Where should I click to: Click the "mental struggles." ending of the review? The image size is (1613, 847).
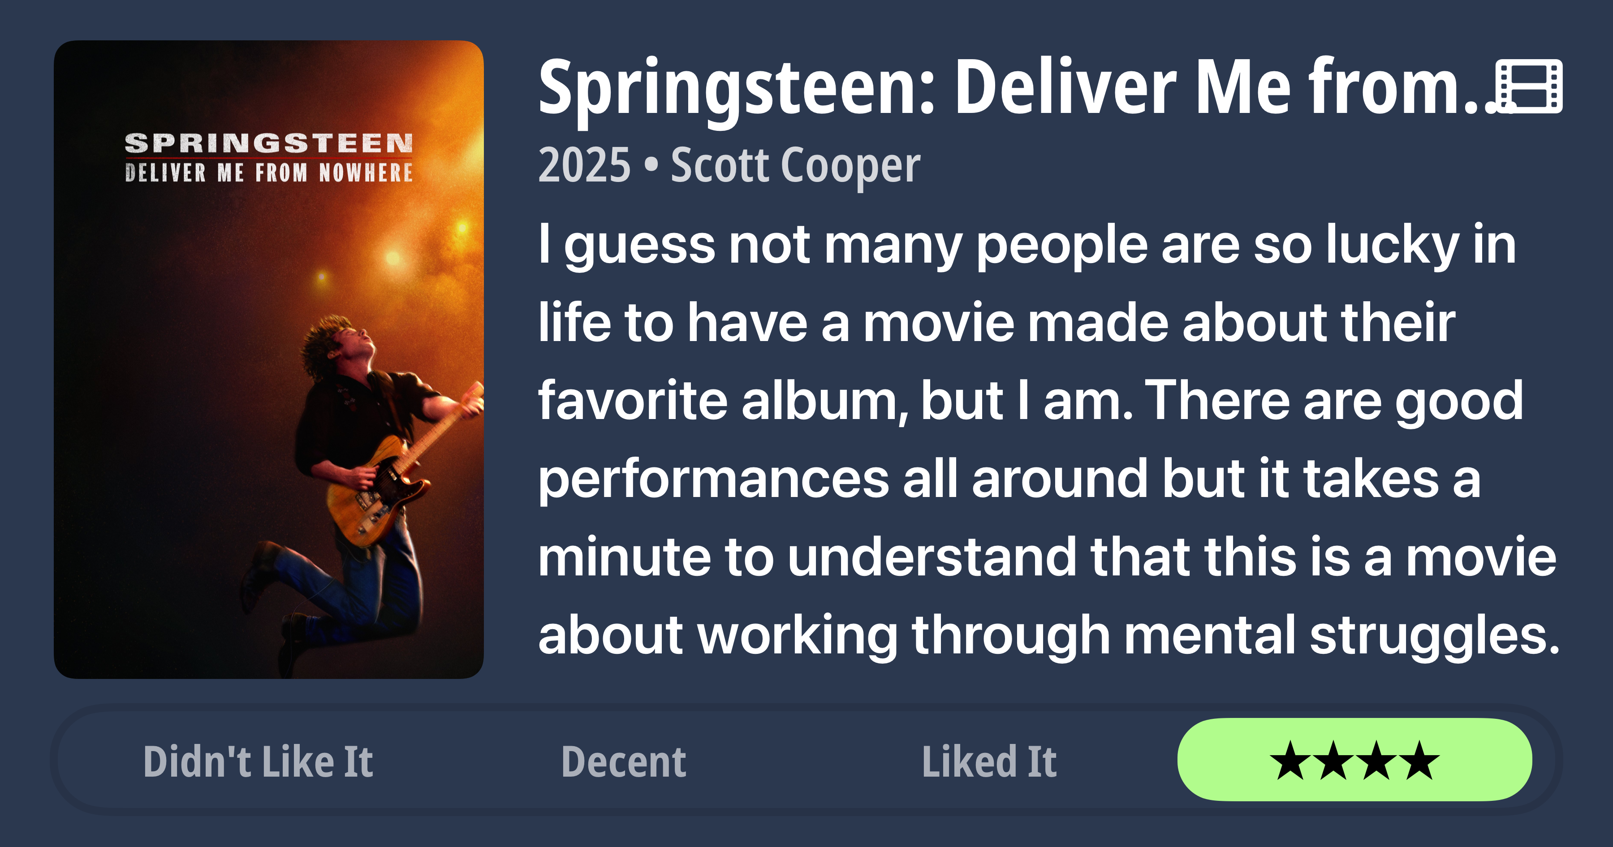pyautogui.click(x=1341, y=635)
